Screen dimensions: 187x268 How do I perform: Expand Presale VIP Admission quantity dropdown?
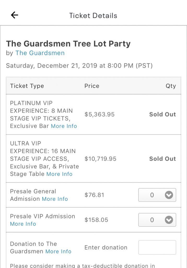click(x=157, y=220)
